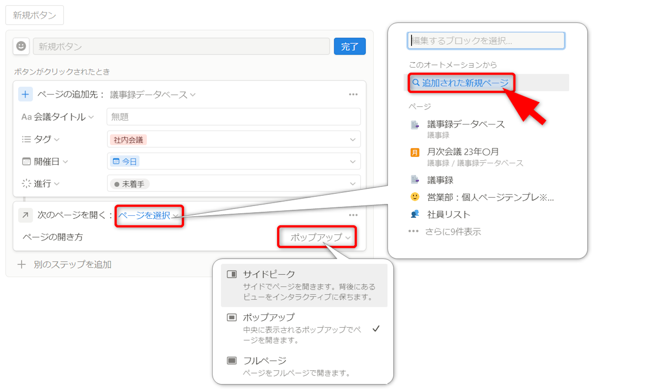Open options menu for add-page step
660x389 pixels.
353,94
